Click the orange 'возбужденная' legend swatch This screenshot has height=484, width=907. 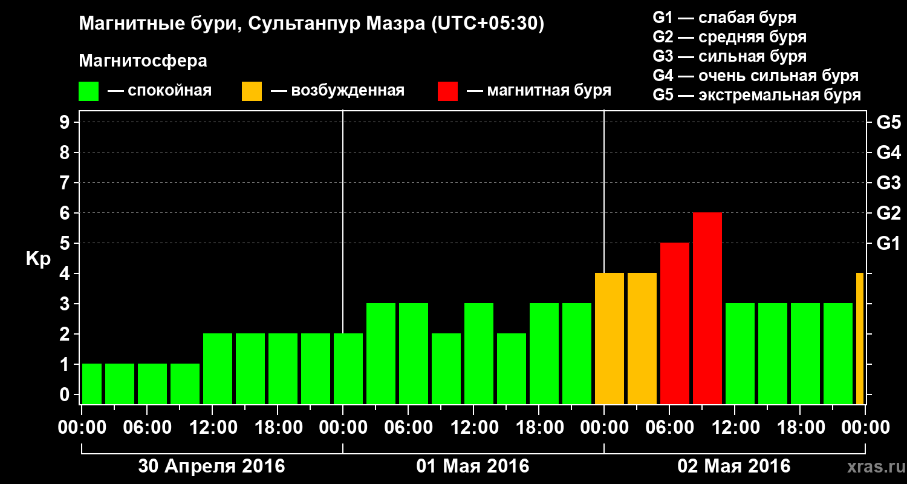[x=252, y=91]
